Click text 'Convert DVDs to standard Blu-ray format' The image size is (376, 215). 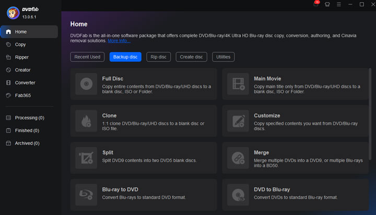(296, 197)
